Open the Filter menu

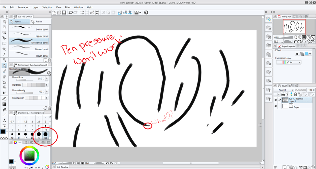pos(67,7)
